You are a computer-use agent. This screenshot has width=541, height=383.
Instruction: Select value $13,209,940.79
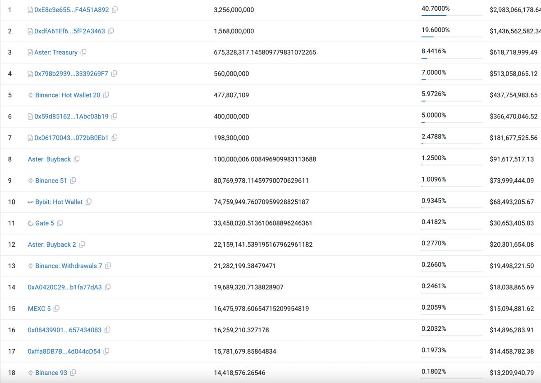512,373
